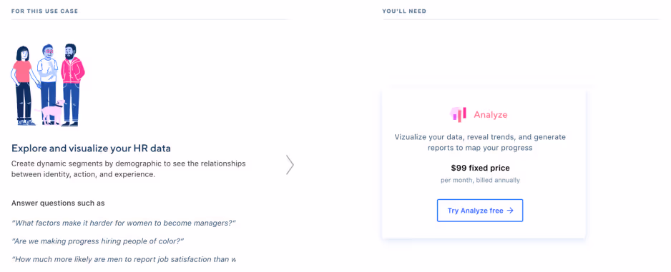The width and height of the screenshot is (671, 272).
Task: Click the pink dog in the illustration
Action: (x=51, y=111)
